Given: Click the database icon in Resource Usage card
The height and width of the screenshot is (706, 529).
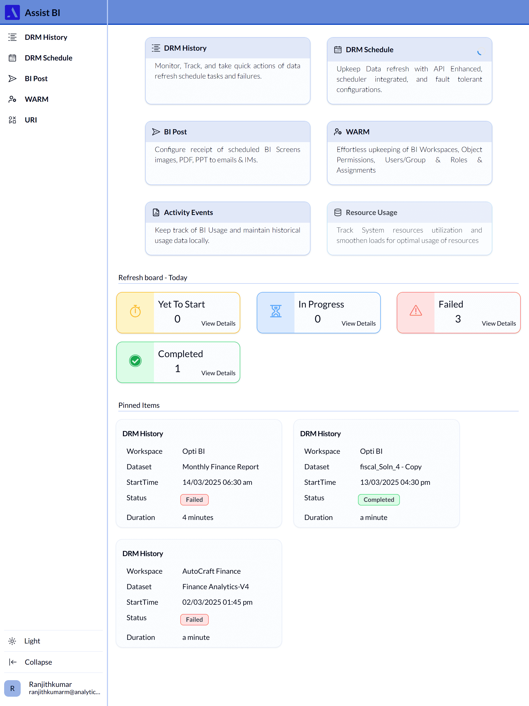Looking at the screenshot, I should click(x=338, y=213).
